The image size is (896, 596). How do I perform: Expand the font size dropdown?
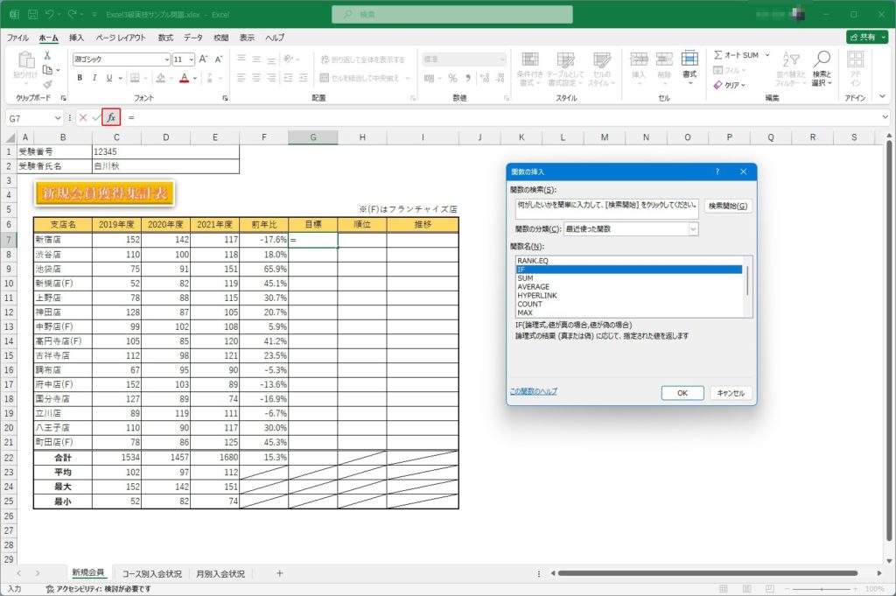pyautogui.click(x=191, y=59)
